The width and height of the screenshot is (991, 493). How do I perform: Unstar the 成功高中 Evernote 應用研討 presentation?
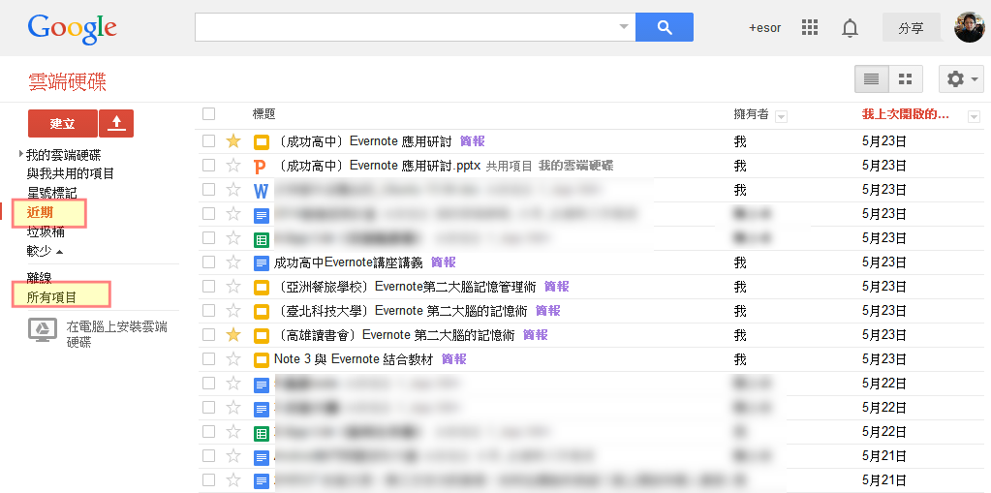point(233,141)
